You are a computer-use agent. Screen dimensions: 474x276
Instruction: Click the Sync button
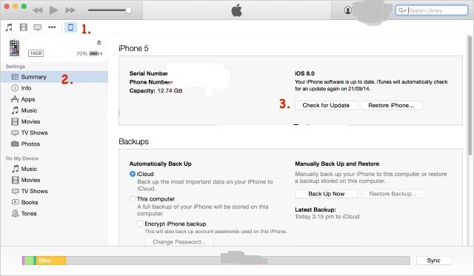coord(433,260)
